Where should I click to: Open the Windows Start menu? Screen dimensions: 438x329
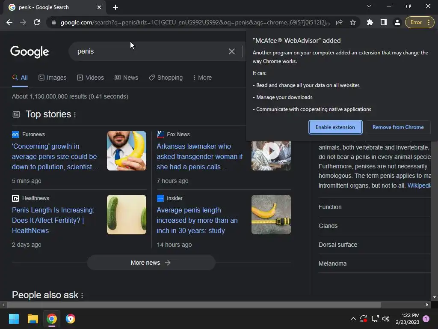pos(14,319)
